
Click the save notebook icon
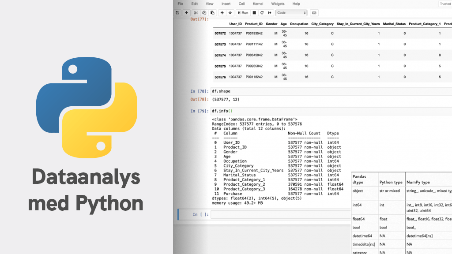(178, 13)
